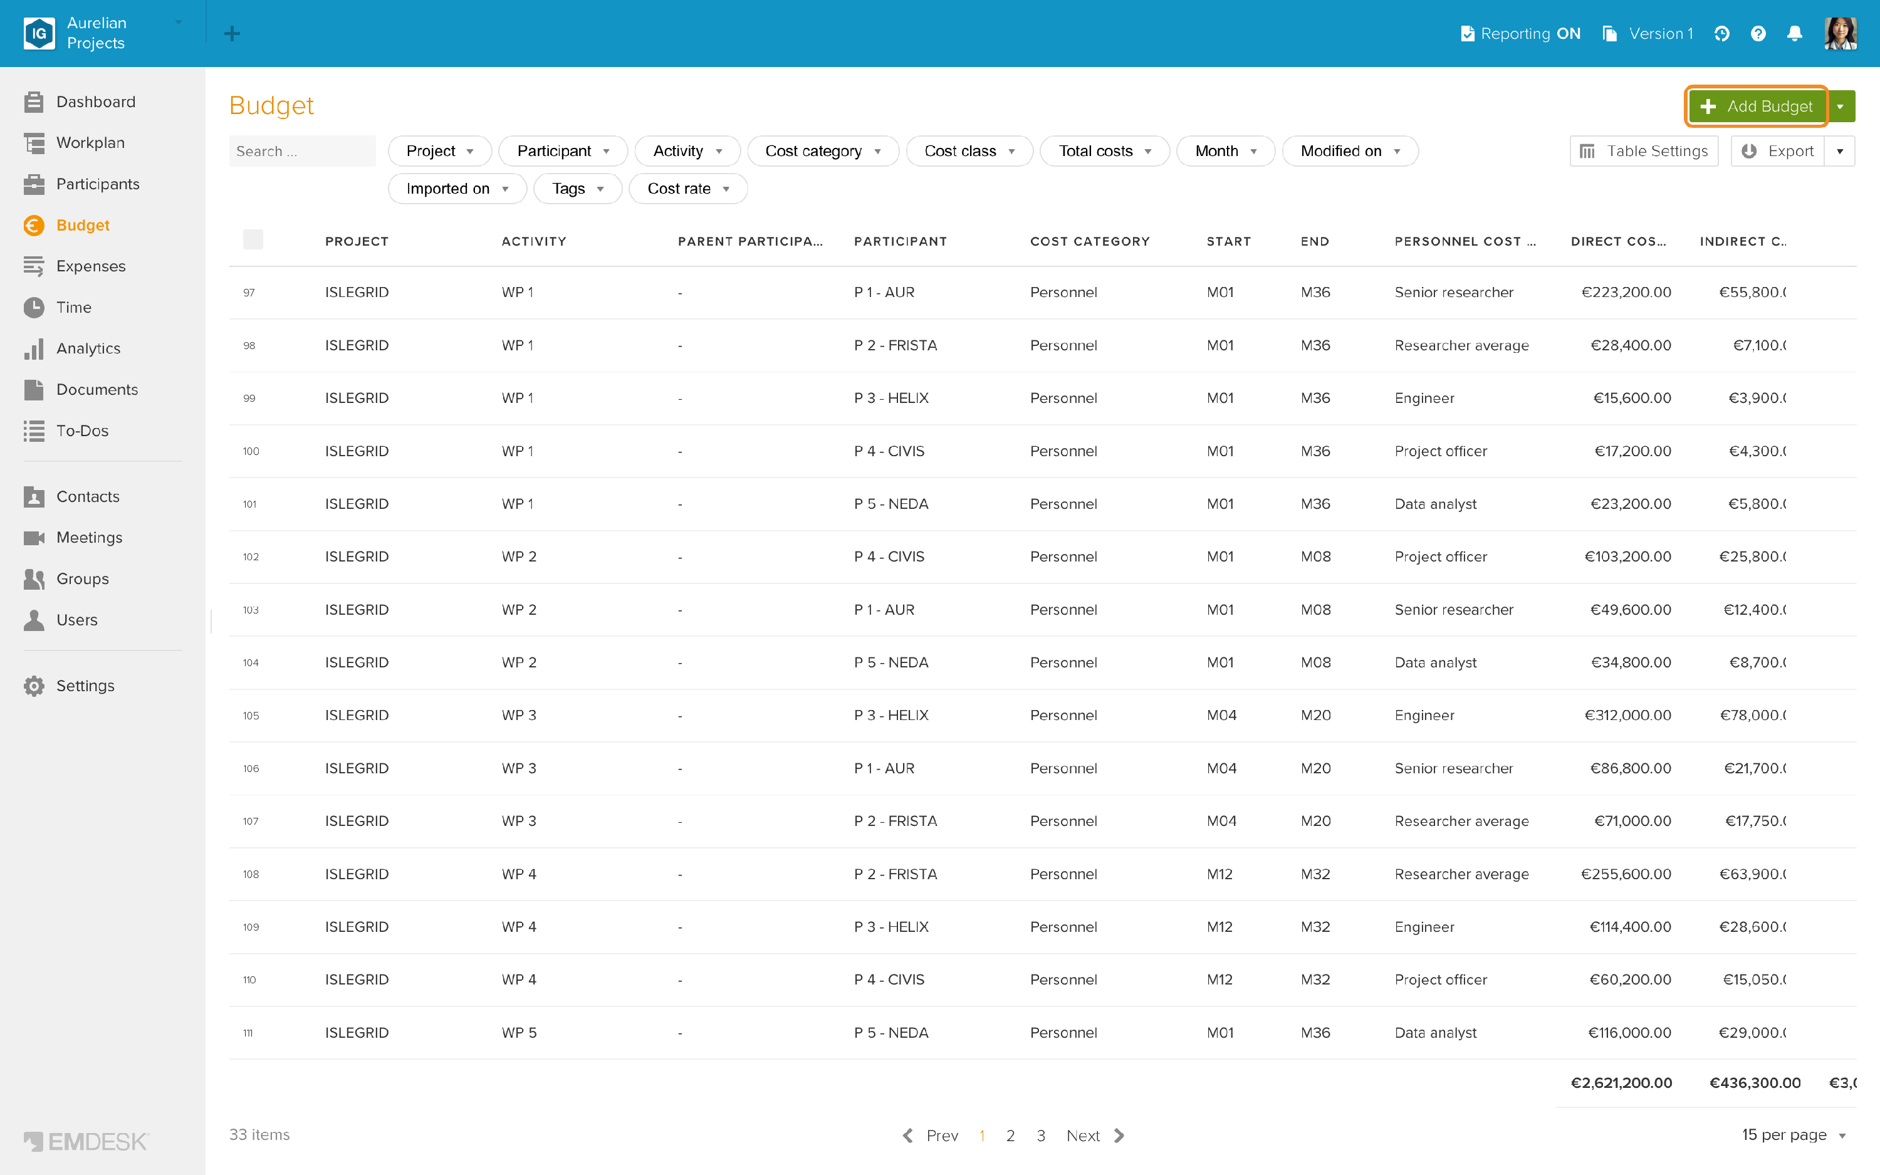
Task: Click the Time clock icon in sidebar
Action: point(33,308)
